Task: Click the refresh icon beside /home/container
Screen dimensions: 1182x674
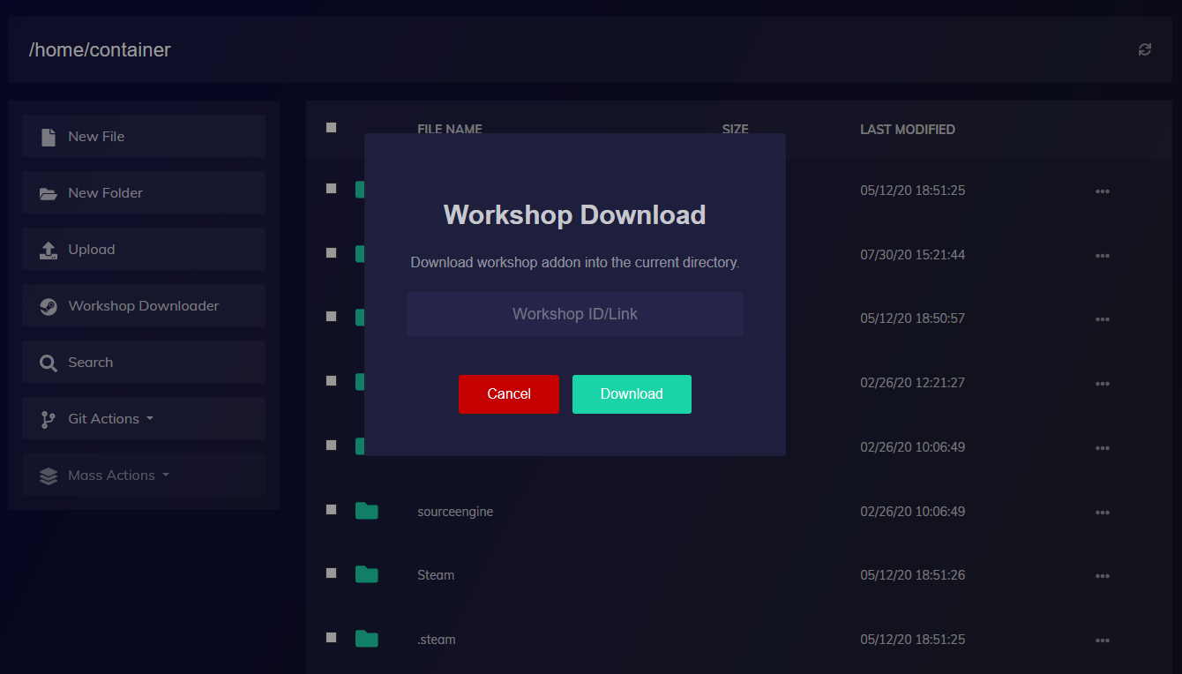Action: (1144, 49)
